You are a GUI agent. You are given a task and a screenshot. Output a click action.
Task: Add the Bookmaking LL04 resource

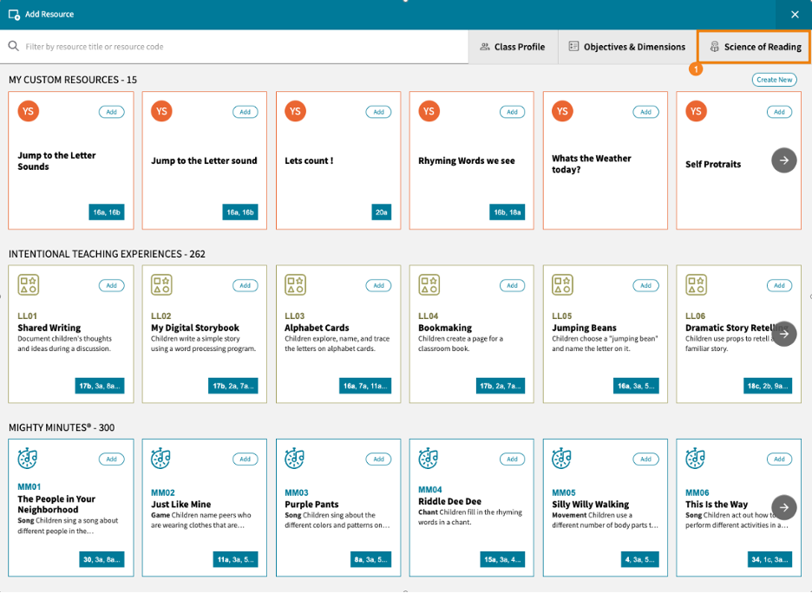(512, 285)
